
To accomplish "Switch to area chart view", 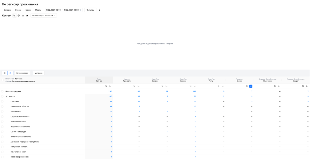I will click(x=27, y=15).
